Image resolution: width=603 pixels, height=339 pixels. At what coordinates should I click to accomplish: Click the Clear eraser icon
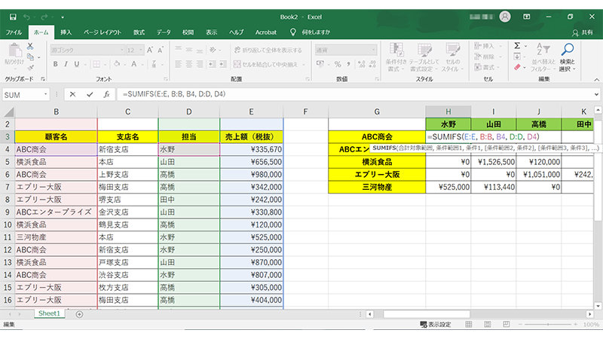click(517, 67)
